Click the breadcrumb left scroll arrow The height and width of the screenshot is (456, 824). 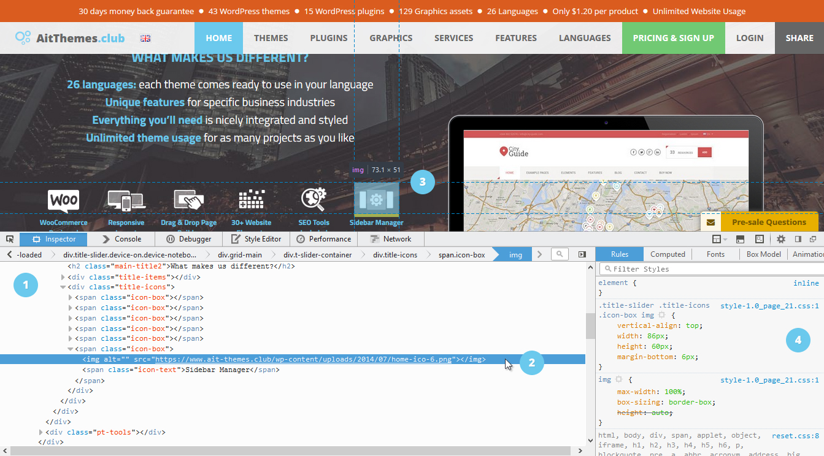click(x=10, y=254)
